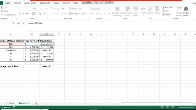Screen dimensions: 196x110
Task: Select column D header
Action: (x=59, y=34)
